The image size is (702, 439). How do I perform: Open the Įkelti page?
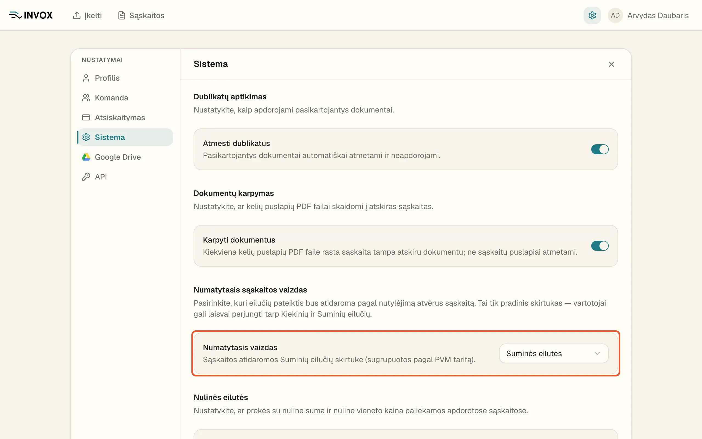(x=87, y=15)
